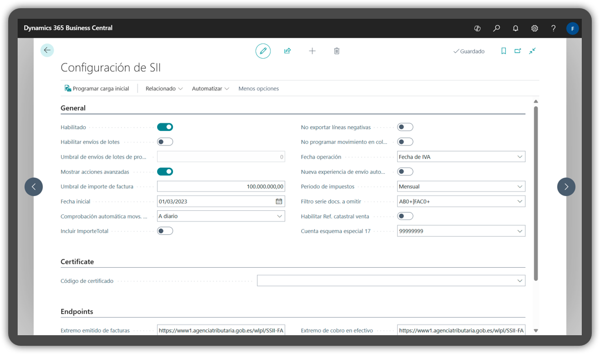Click Fecha operación label
The height and width of the screenshot is (354, 600).
coord(321,157)
